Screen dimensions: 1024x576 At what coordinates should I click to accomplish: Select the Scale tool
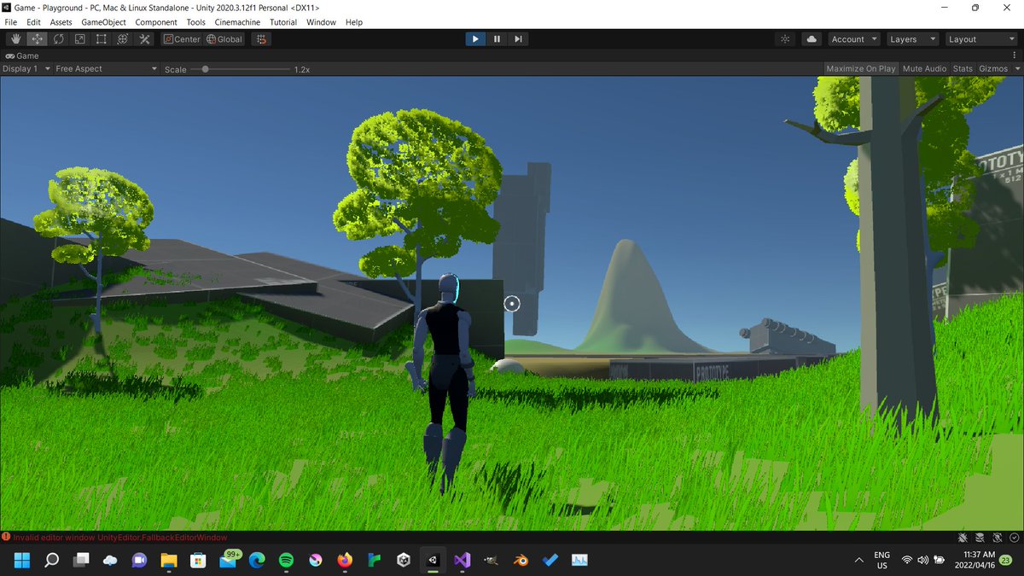pos(80,39)
